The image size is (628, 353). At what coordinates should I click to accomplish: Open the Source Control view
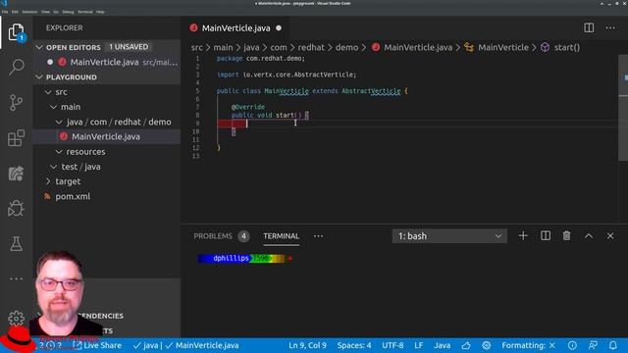[x=16, y=102]
